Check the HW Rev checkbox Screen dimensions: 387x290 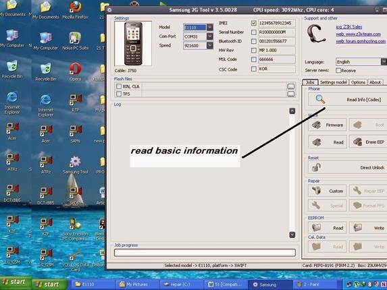tap(254, 51)
